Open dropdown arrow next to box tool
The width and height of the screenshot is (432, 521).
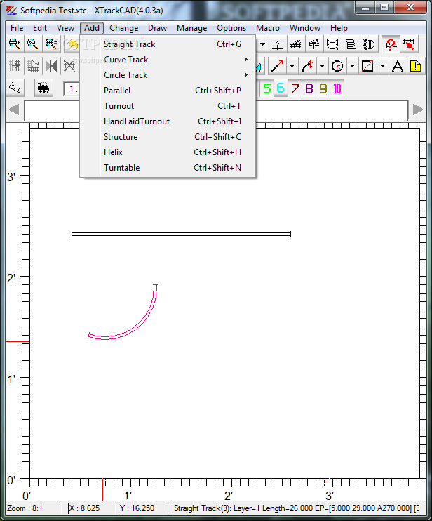pos(383,66)
